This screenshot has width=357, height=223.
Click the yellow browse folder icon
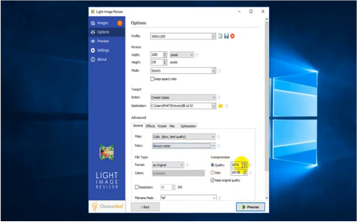click(220, 106)
